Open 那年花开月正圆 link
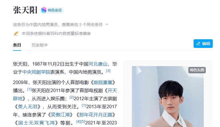Screen dimensions: 220x127 coord(96,115)
